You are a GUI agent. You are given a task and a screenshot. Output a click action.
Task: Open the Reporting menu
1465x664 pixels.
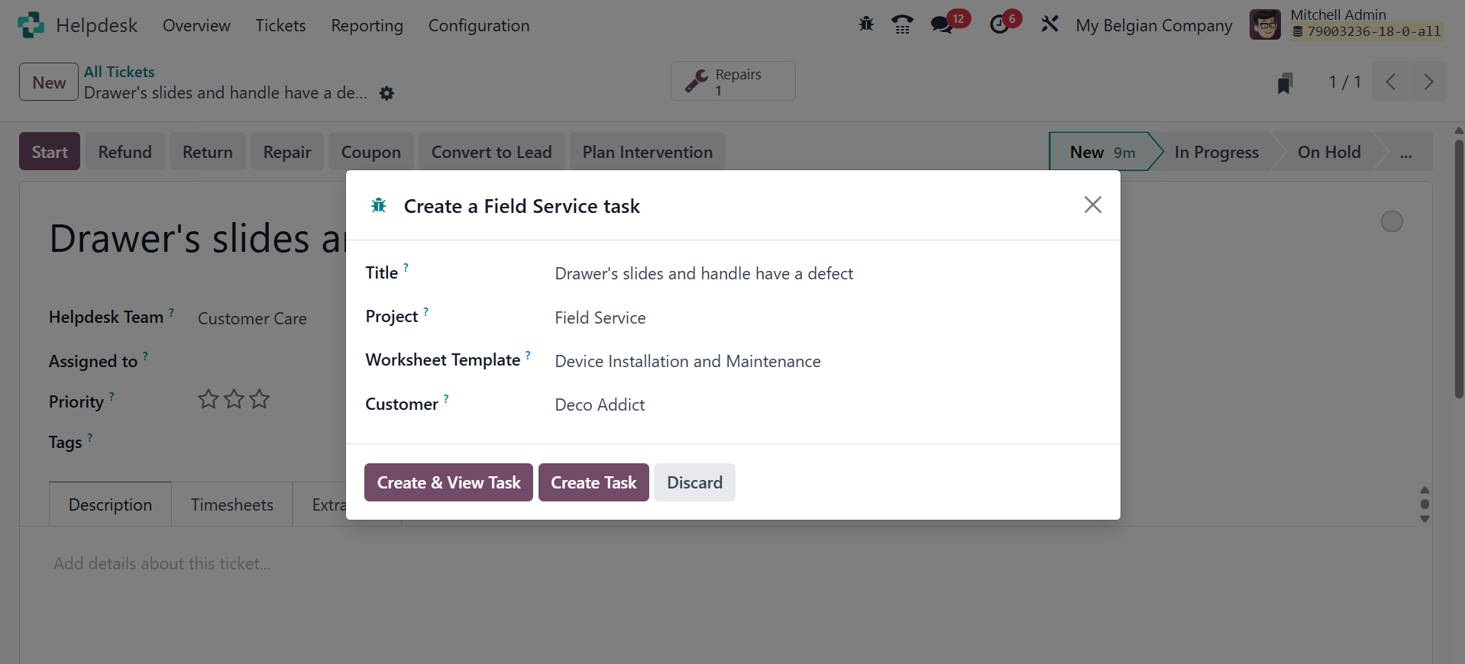pos(367,26)
